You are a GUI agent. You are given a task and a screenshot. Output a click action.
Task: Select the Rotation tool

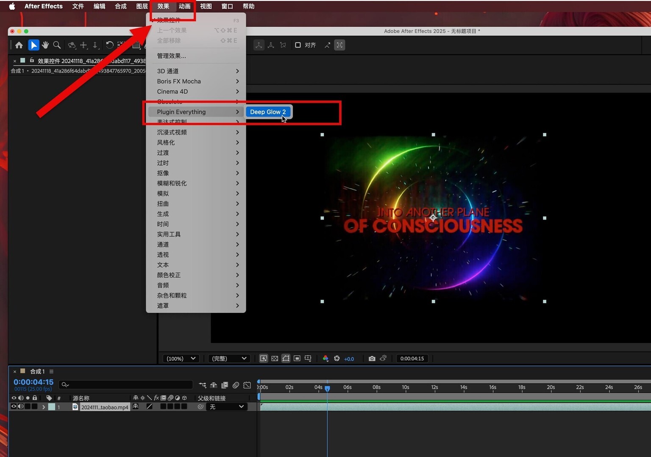point(109,45)
